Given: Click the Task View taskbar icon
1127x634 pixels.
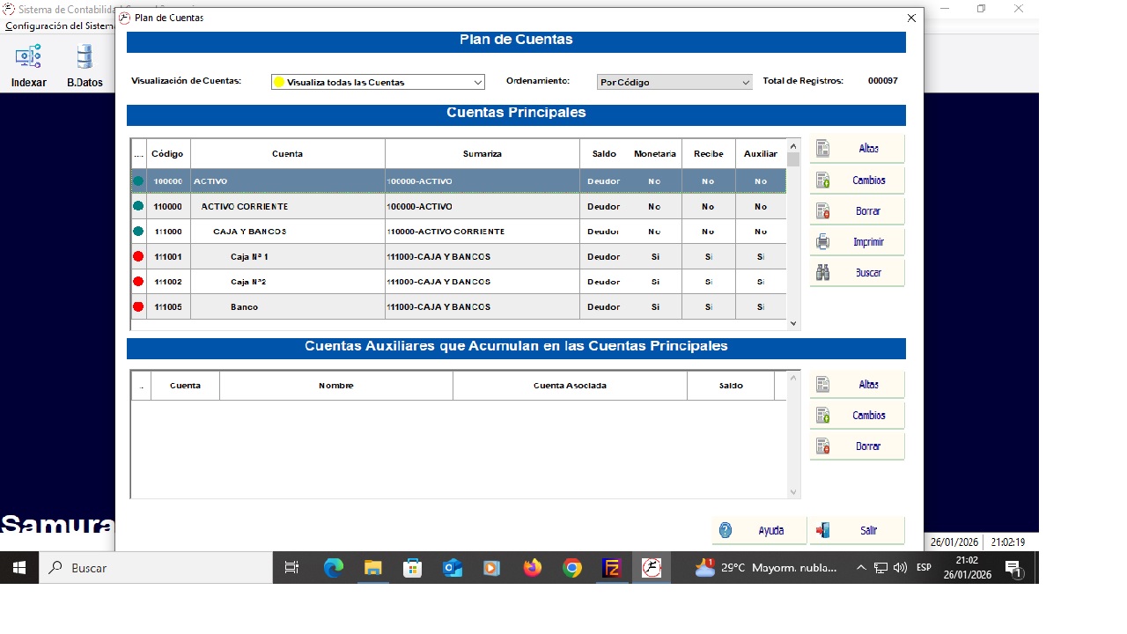Looking at the screenshot, I should tap(292, 568).
